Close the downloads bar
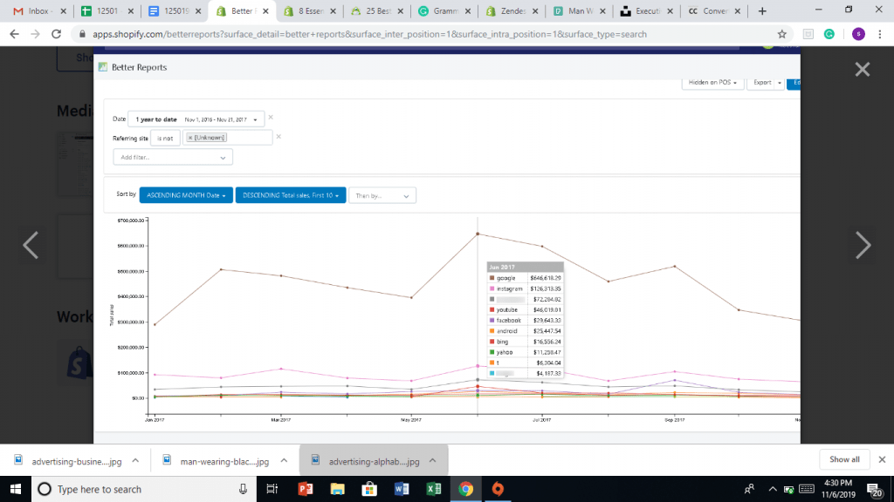Viewport: 894px width, 502px height. pyautogui.click(x=882, y=459)
